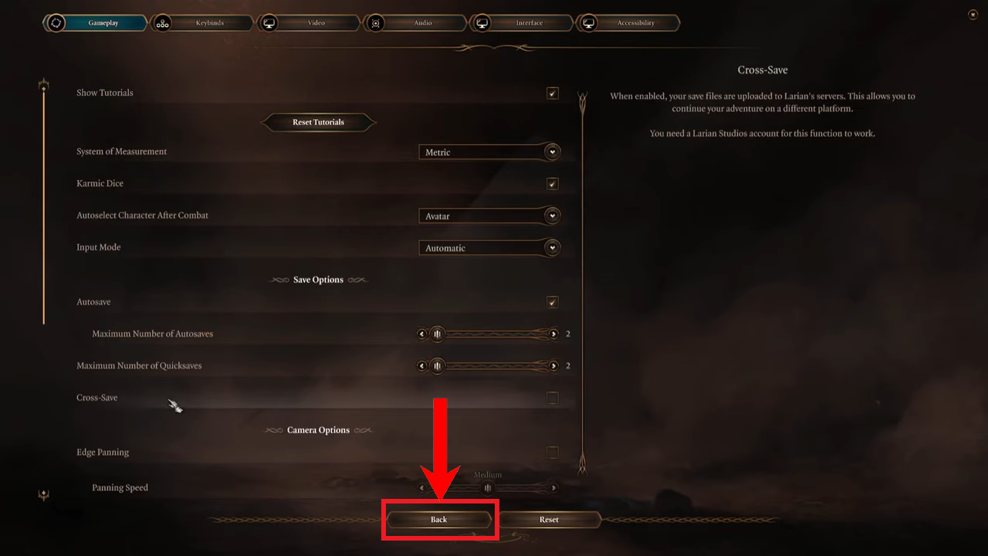This screenshot has width=988, height=556.
Task: Disable the Show Tutorials checkbox
Action: 553,93
